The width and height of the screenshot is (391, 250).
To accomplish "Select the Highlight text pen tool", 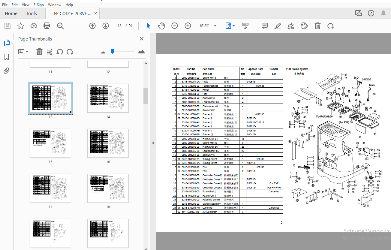I will click(278, 26).
